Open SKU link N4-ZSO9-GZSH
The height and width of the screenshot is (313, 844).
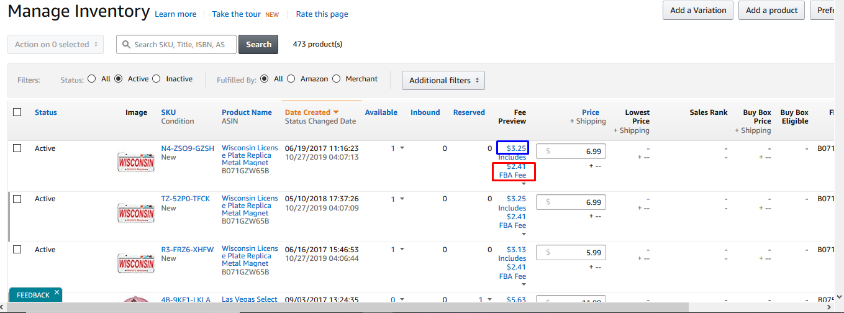coord(188,148)
